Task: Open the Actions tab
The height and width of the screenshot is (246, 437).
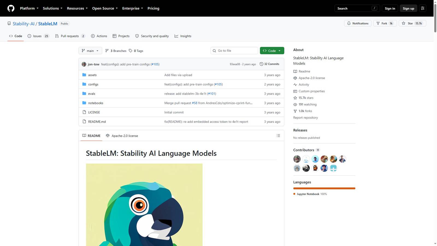Action: point(99,36)
